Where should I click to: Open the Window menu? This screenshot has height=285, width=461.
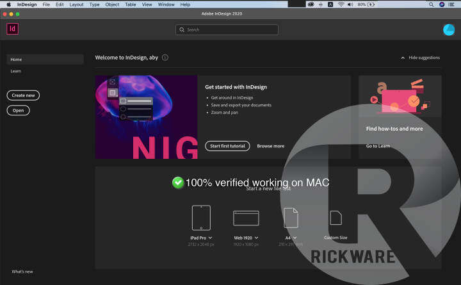166,4
